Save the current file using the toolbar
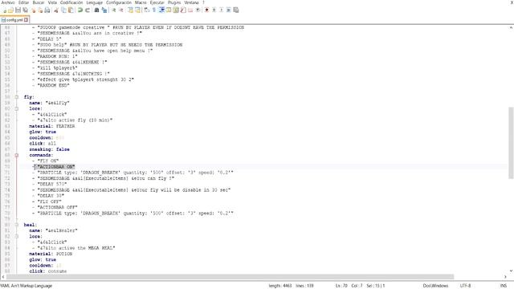The height and width of the screenshot is (289, 514). 18,10
